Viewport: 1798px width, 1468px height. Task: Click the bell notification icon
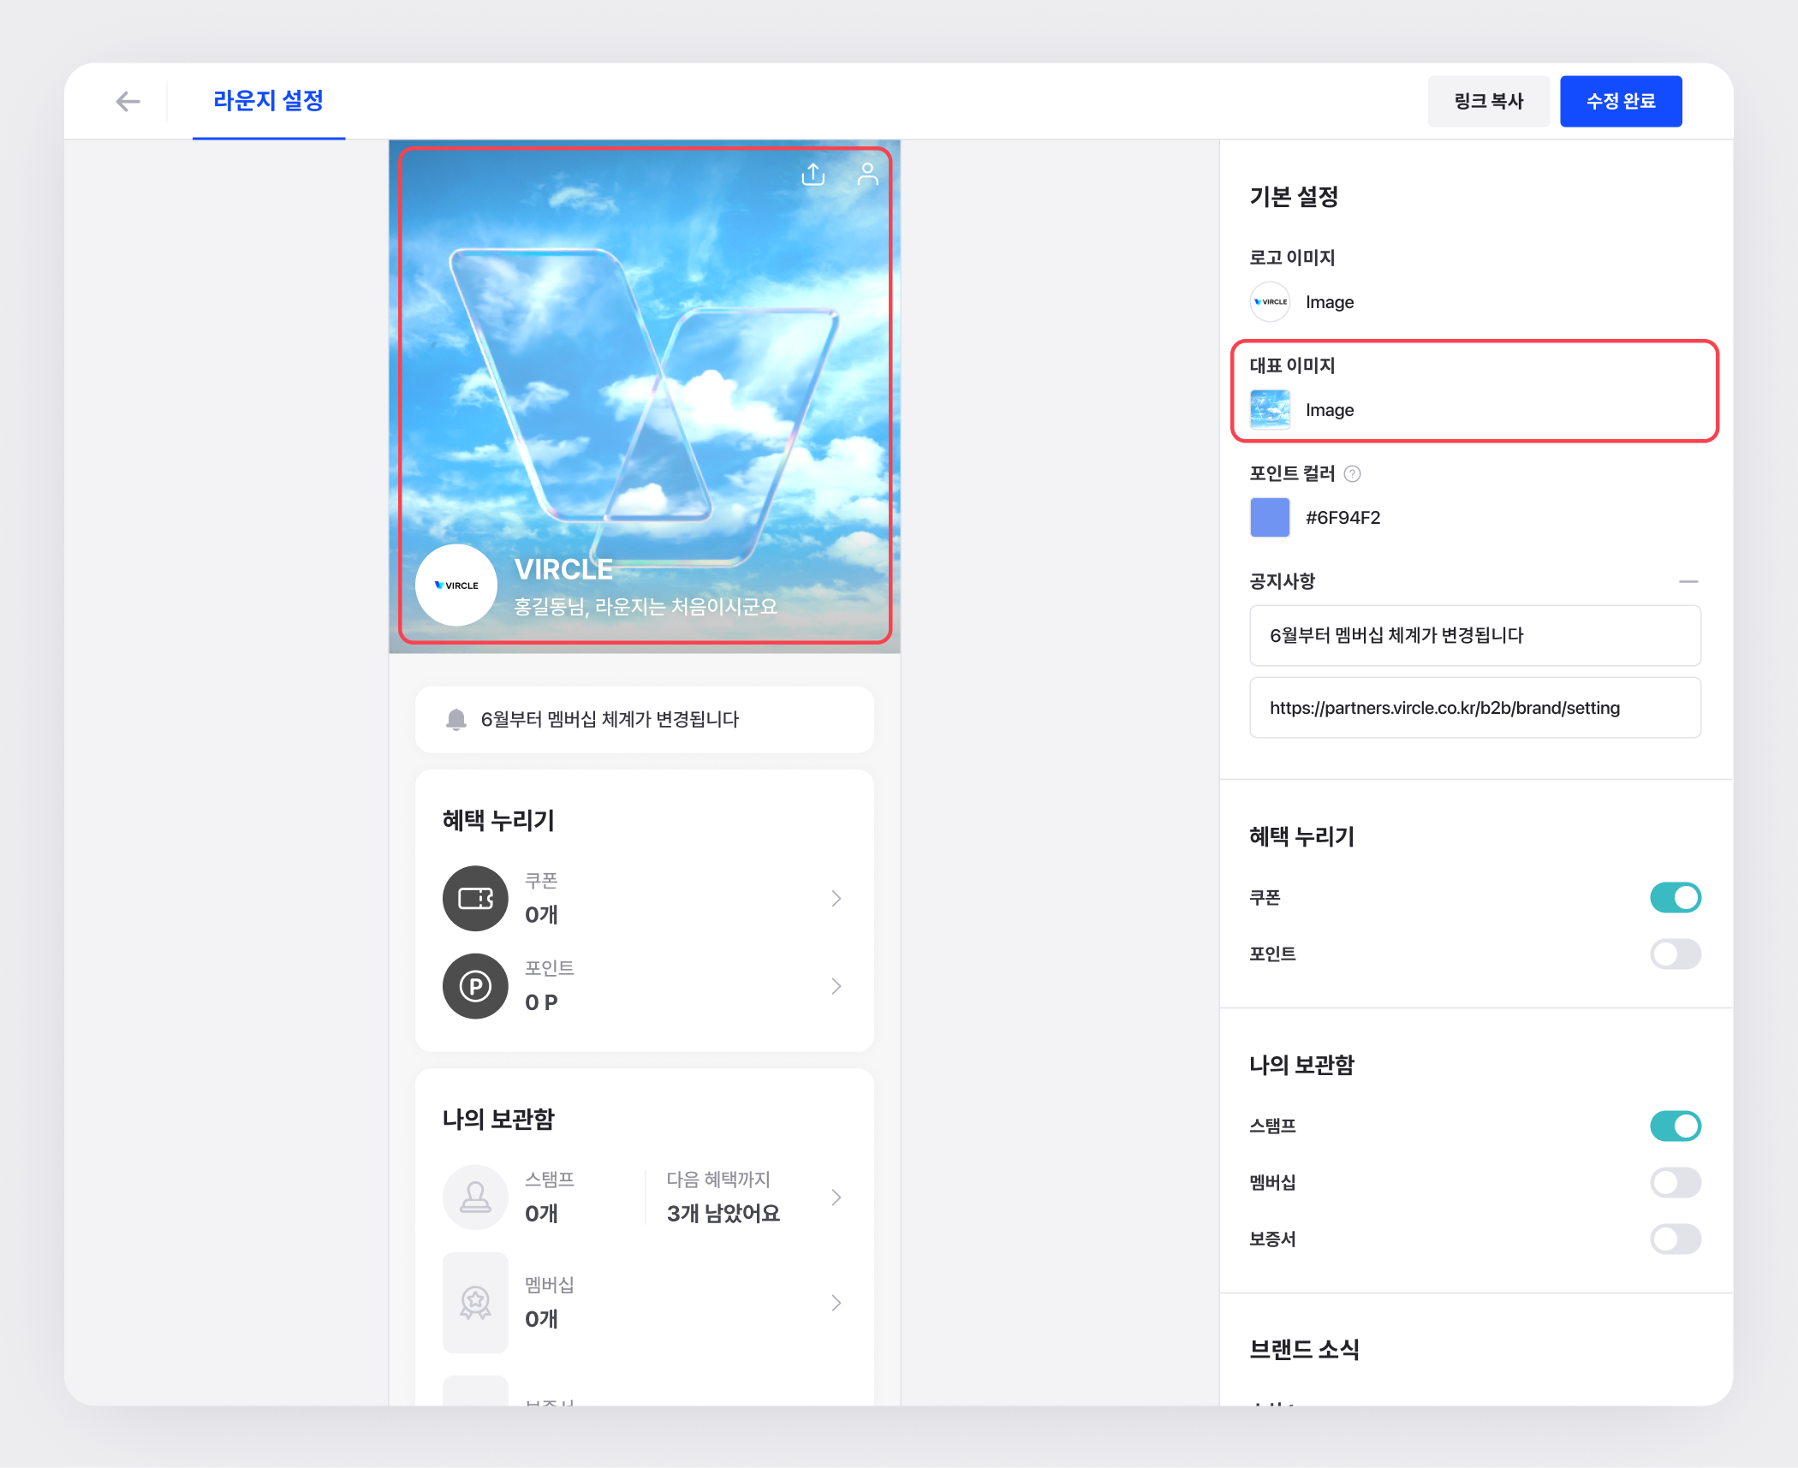tap(456, 719)
